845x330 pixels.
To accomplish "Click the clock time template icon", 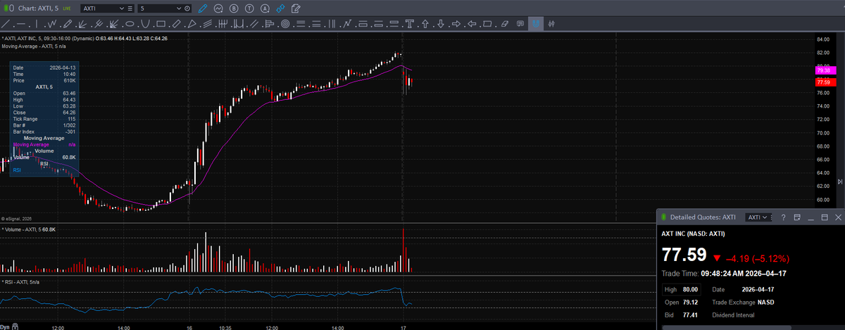I will pos(187,8).
